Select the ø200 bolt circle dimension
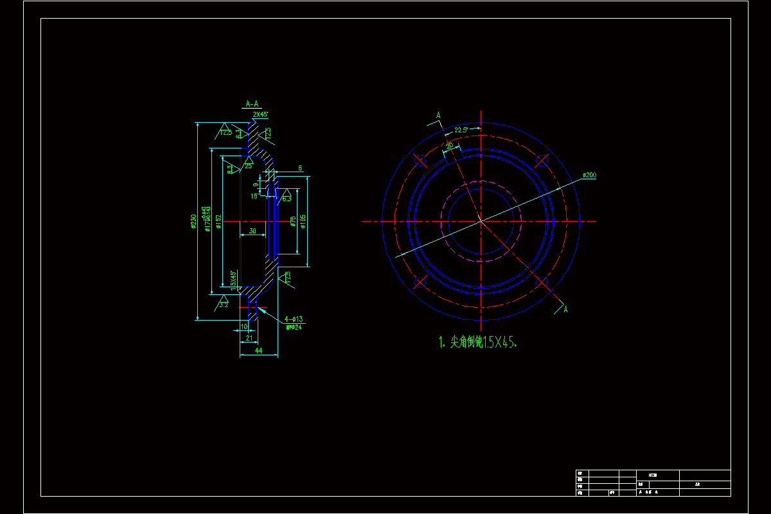 click(x=589, y=175)
